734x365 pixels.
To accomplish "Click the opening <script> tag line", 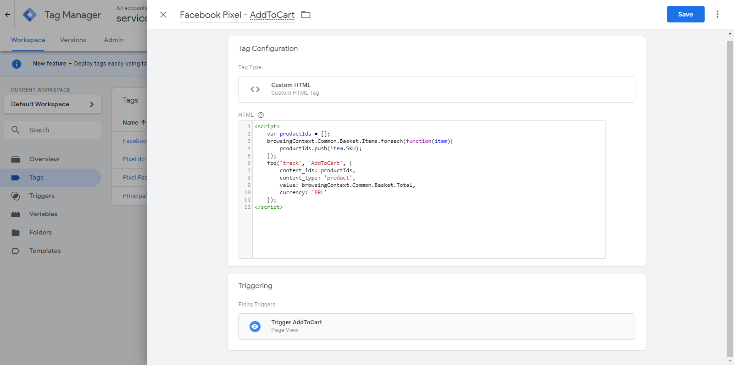I will coord(267,126).
